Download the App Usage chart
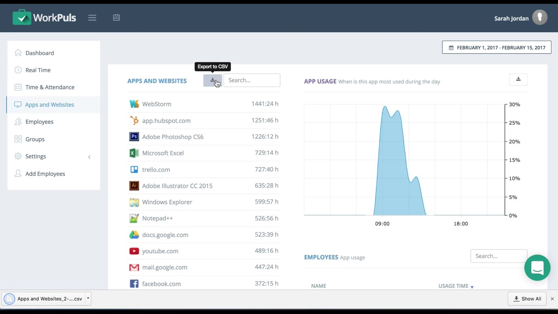The image size is (558, 314). 518,79
